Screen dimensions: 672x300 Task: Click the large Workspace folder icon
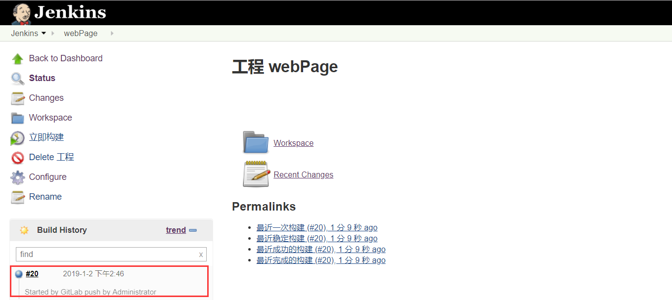256,142
